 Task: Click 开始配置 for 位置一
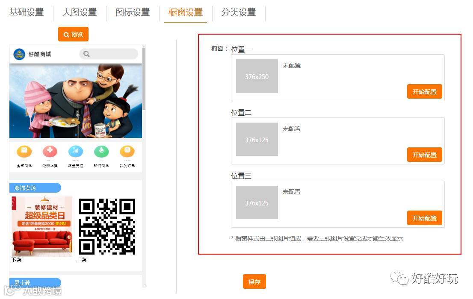pyautogui.click(x=424, y=92)
